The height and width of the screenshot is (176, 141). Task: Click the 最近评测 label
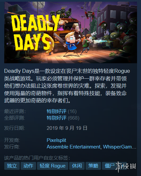coord(15,111)
